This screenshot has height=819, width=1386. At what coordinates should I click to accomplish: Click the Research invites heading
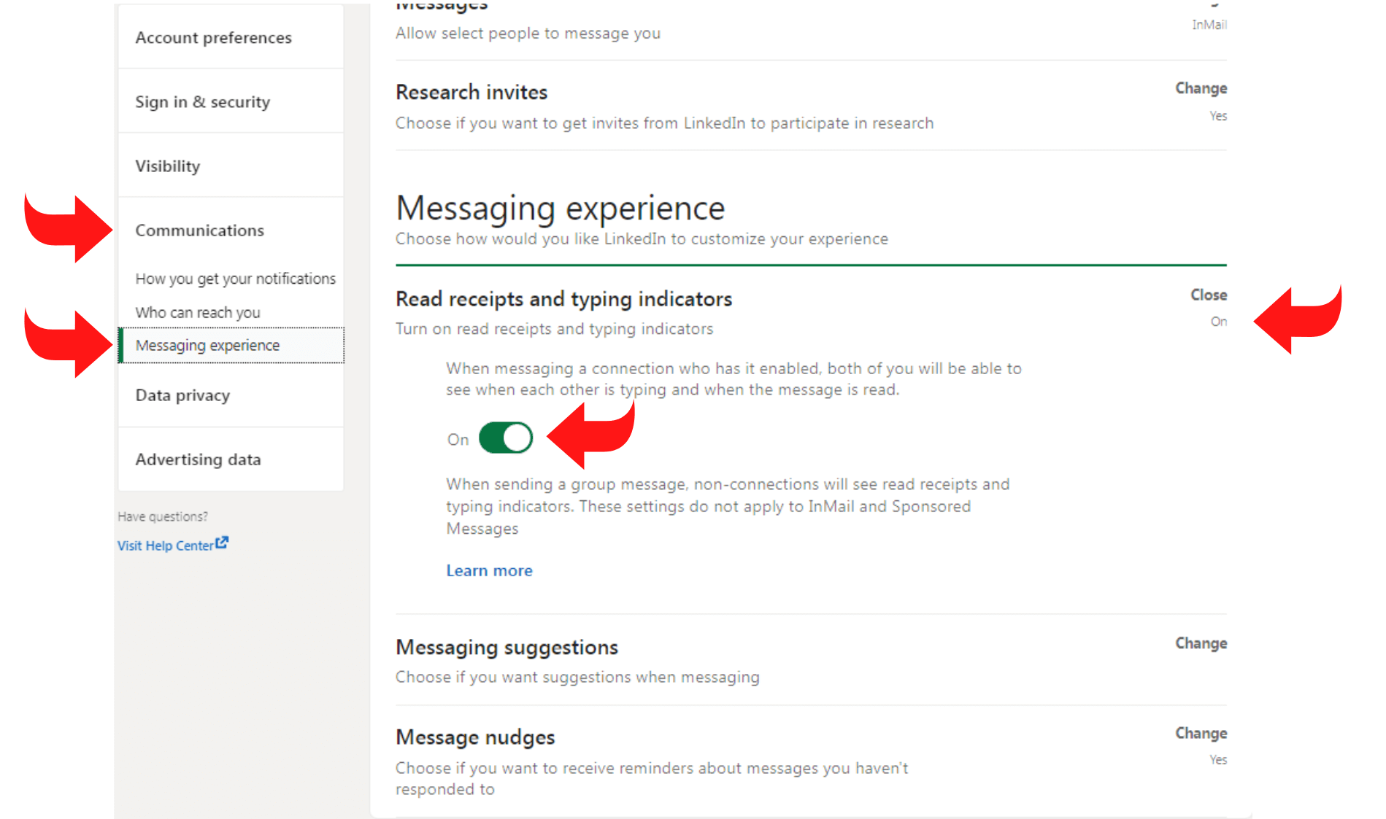[471, 93]
